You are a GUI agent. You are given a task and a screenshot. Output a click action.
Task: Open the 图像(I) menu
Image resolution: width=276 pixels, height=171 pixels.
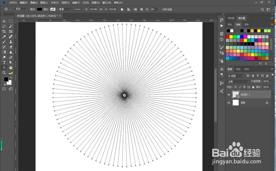tap(34, 3)
